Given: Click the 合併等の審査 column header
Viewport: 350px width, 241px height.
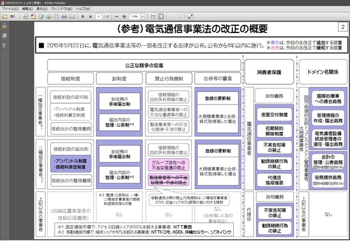Looking at the screenshot, I should 218,79.
